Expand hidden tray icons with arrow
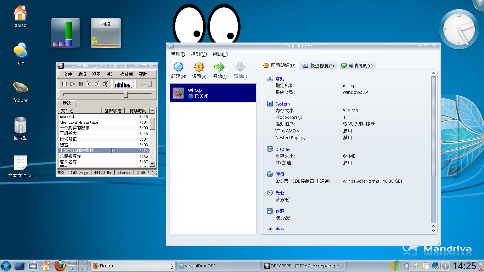484x272 pixels. tap(406, 266)
